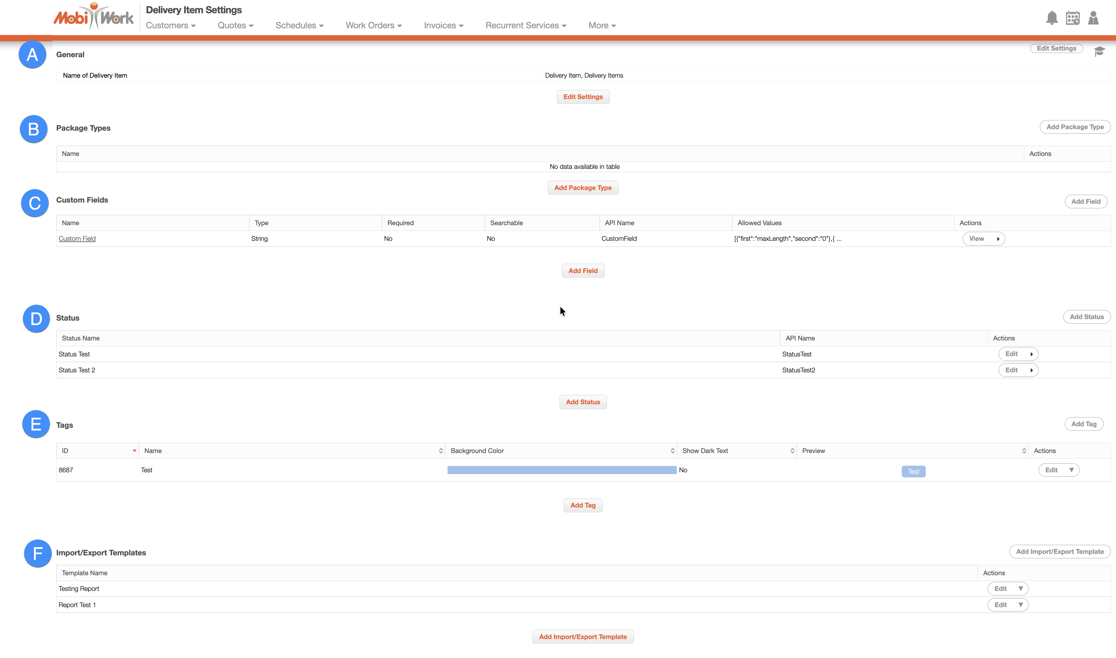Viewport: 1116px width, 658px height.
Task: Open the Customers menu
Action: pyautogui.click(x=171, y=25)
